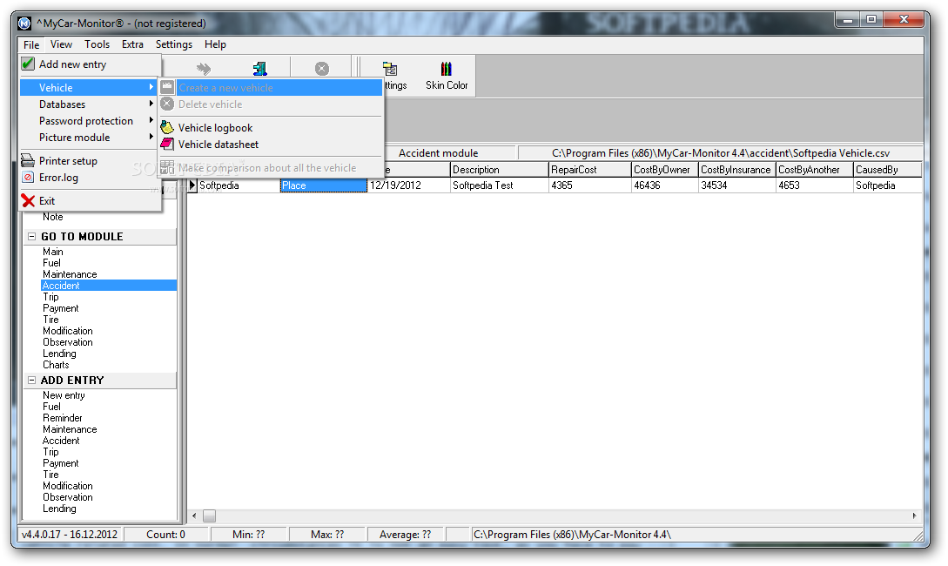This screenshot has height=566, width=948.
Task: Click the blue door exit toolbar icon
Action: 260,68
